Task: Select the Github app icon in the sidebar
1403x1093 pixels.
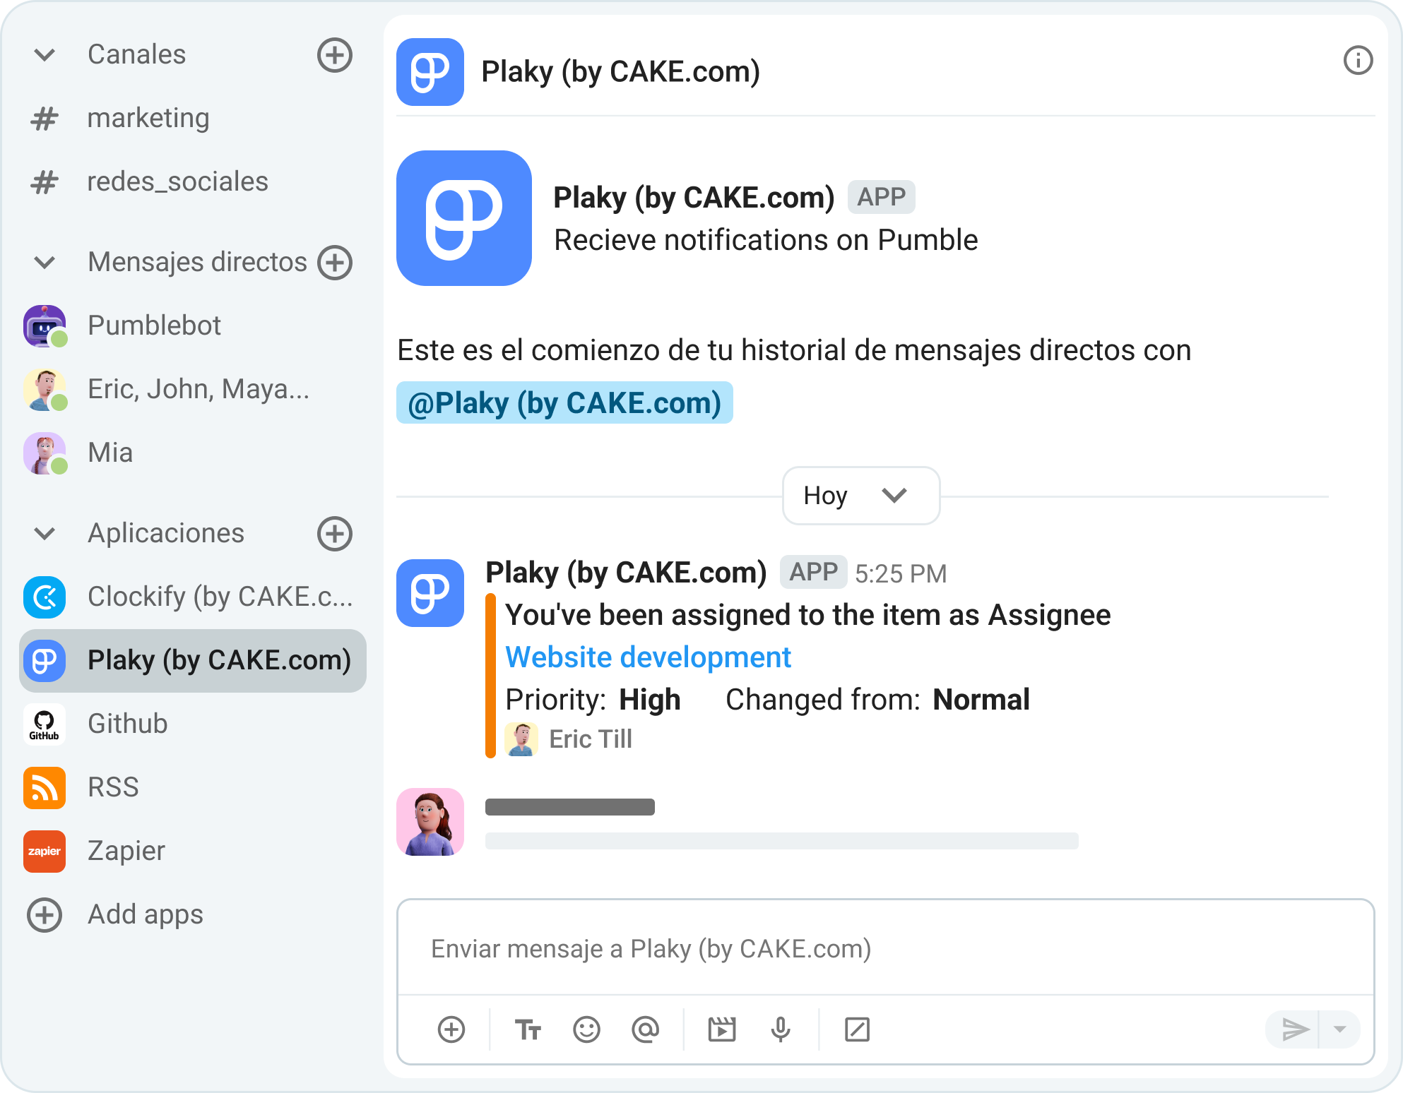Action: click(45, 724)
